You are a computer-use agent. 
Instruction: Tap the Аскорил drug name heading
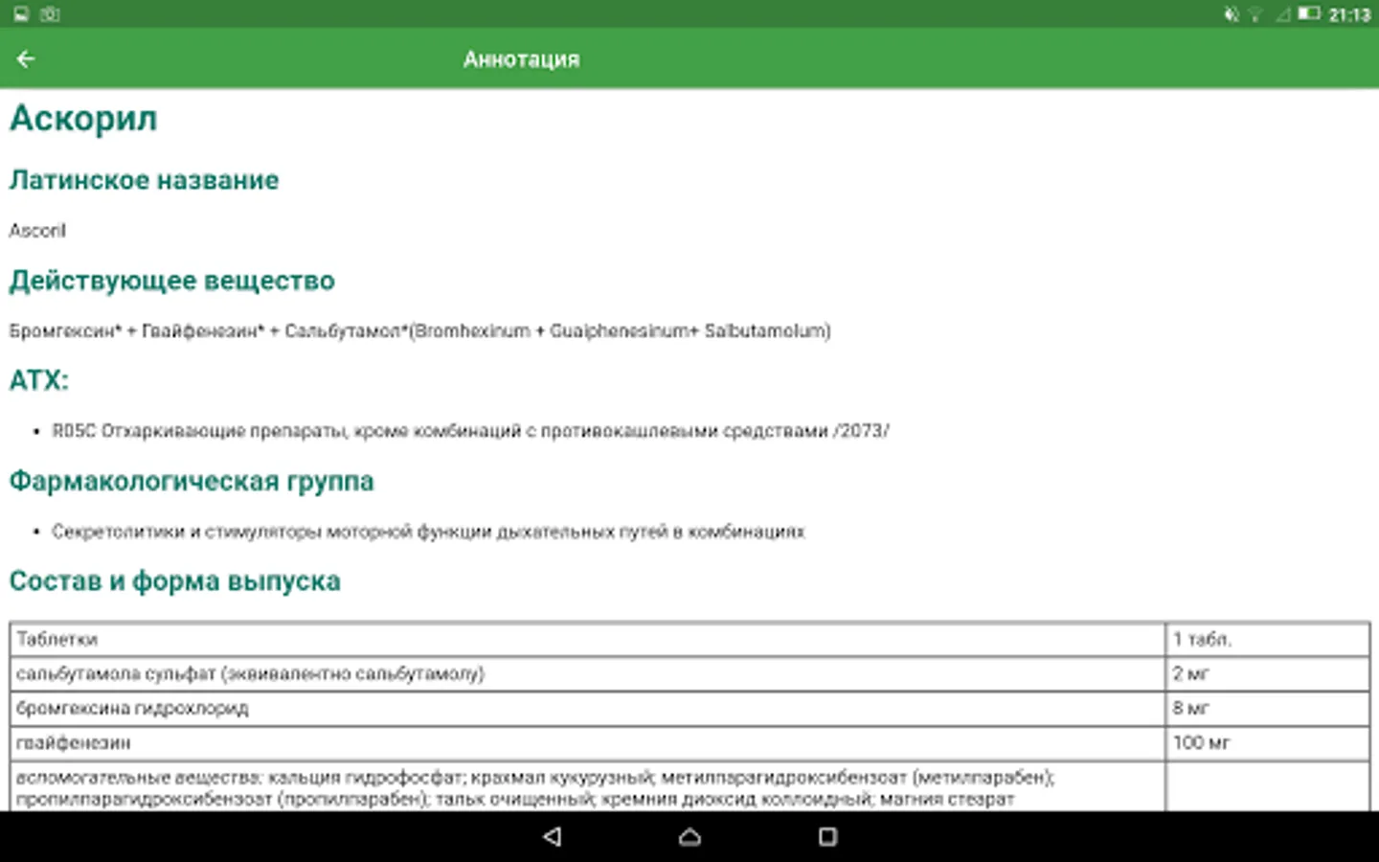click(83, 119)
